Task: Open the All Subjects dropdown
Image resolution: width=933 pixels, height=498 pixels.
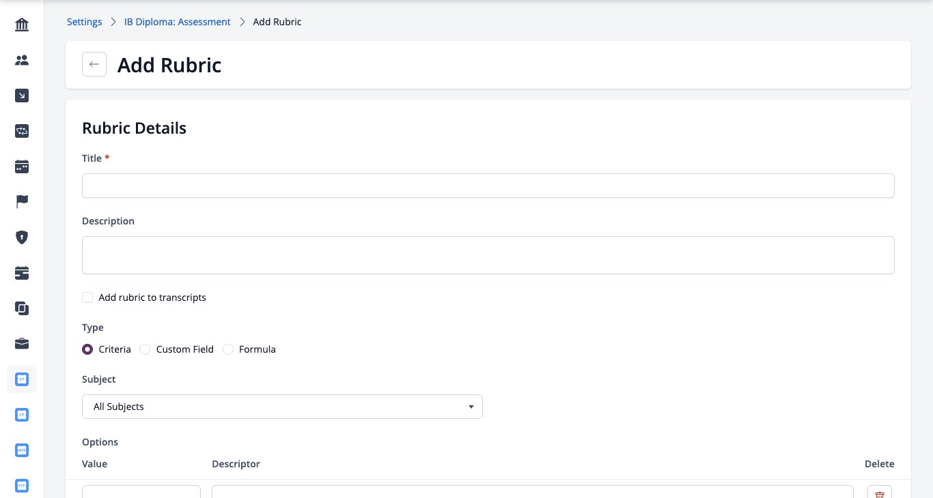Action: pyautogui.click(x=282, y=407)
